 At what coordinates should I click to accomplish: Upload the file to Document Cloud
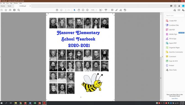coord(10,10)
